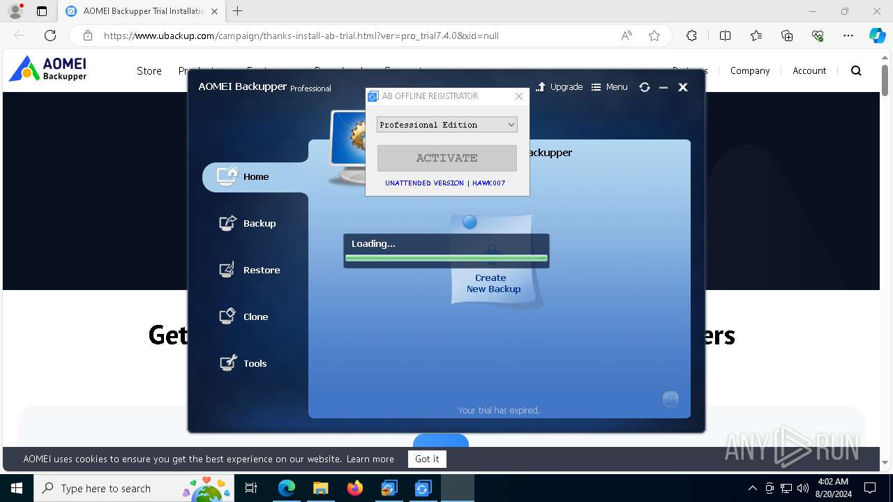
Task: Open Edge Settings and more menu
Action: pos(848,36)
